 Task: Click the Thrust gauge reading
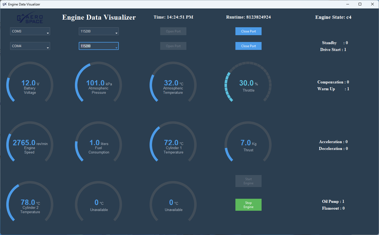pos(248,145)
